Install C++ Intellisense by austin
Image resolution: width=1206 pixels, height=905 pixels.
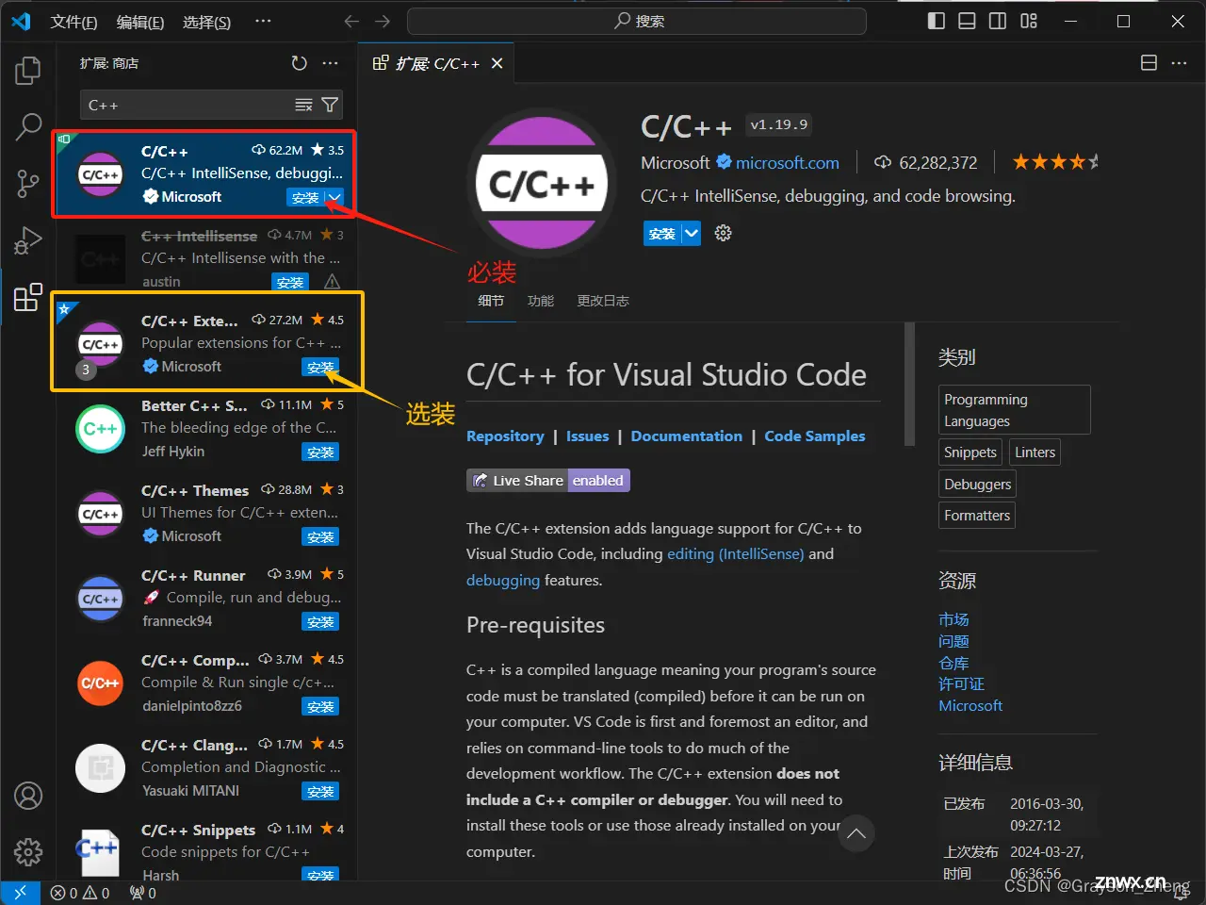coord(290,282)
